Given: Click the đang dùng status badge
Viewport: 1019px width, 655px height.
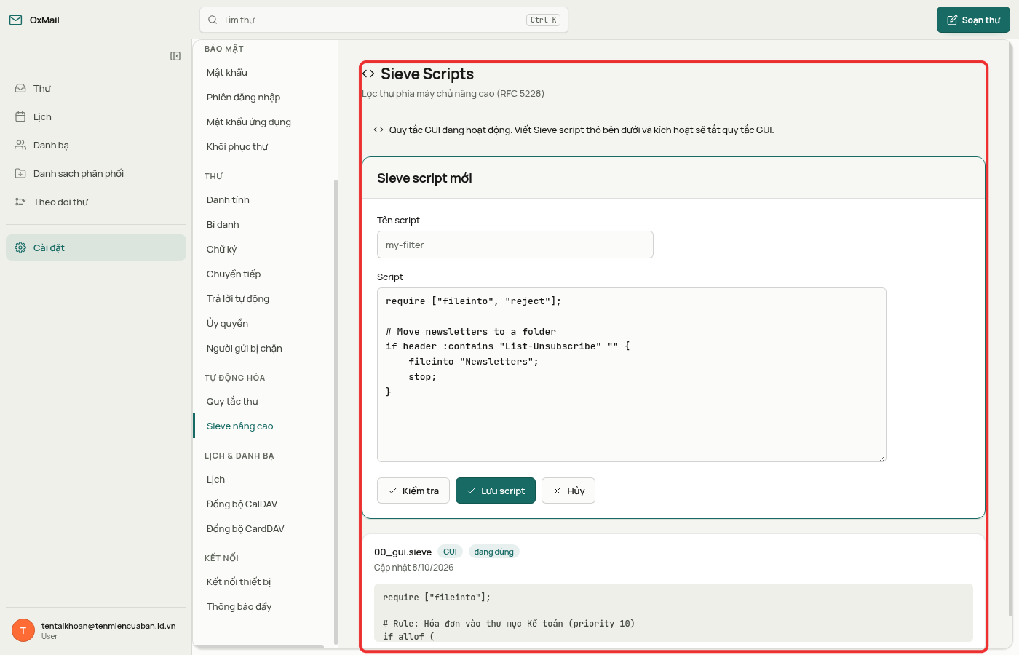Looking at the screenshot, I should coord(494,552).
